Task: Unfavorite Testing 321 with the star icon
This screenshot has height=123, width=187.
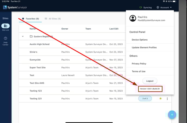Action: click(x=161, y=98)
